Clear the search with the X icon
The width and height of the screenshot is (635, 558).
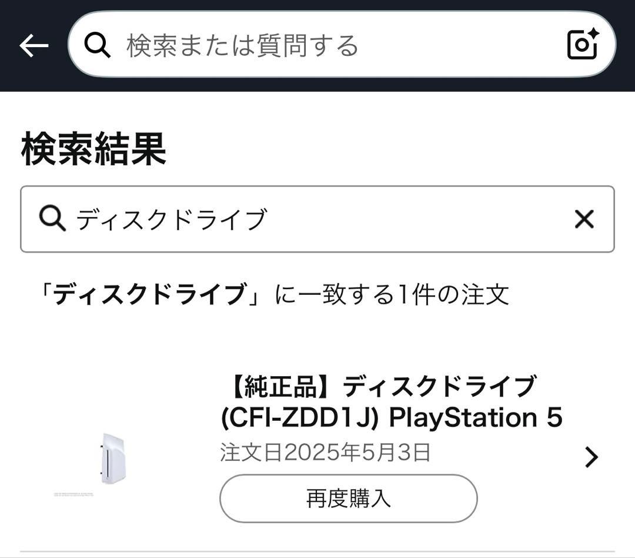(584, 219)
